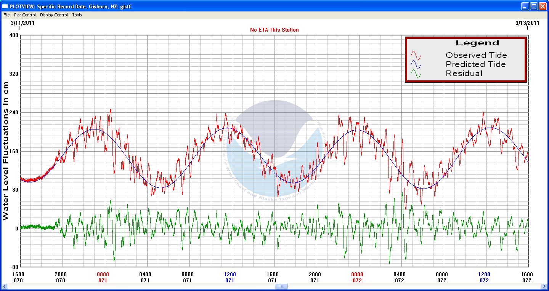This screenshot has width=549, height=291.
Task: Click the blue Predicted Tide legend curve
Action: (x=416, y=65)
